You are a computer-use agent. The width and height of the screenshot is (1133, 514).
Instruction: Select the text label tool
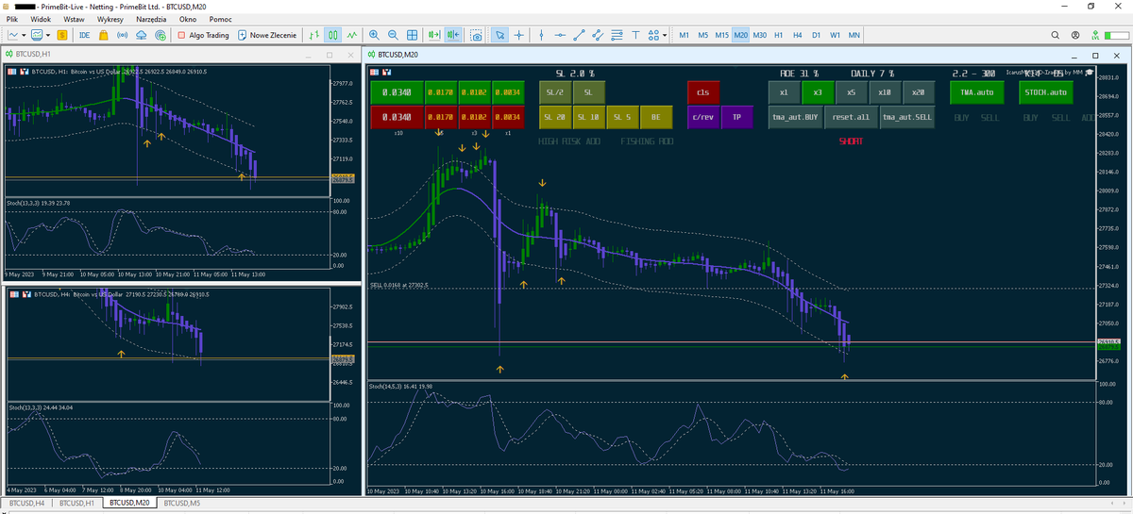[636, 35]
